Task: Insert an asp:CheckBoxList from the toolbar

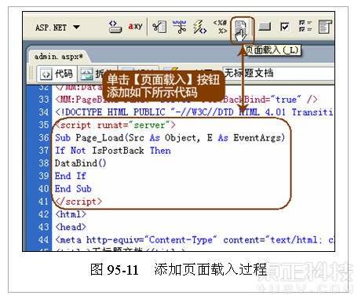Action: 305,26
